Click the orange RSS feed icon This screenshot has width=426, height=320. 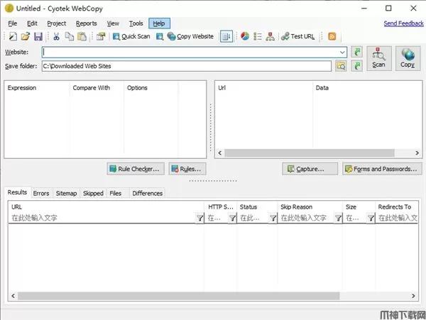[x=332, y=36]
